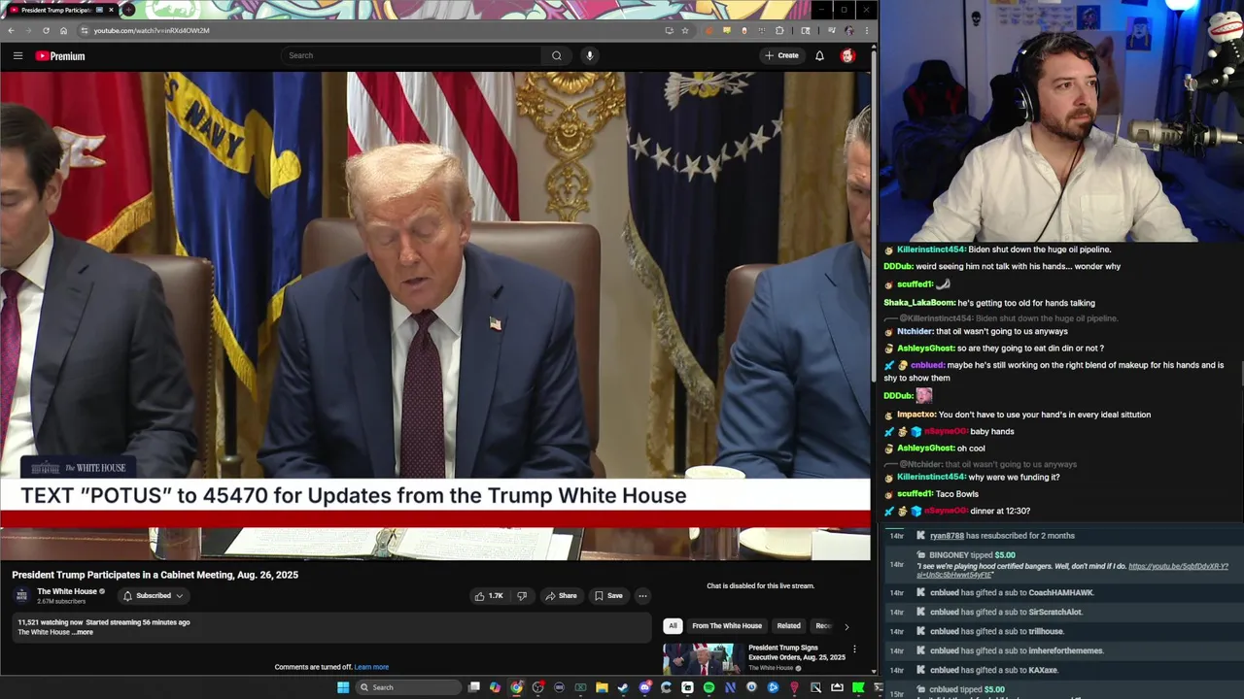Click the YouTube search magnifier button
The height and width of the screenshot is (699, 1244).
[556, 55]
